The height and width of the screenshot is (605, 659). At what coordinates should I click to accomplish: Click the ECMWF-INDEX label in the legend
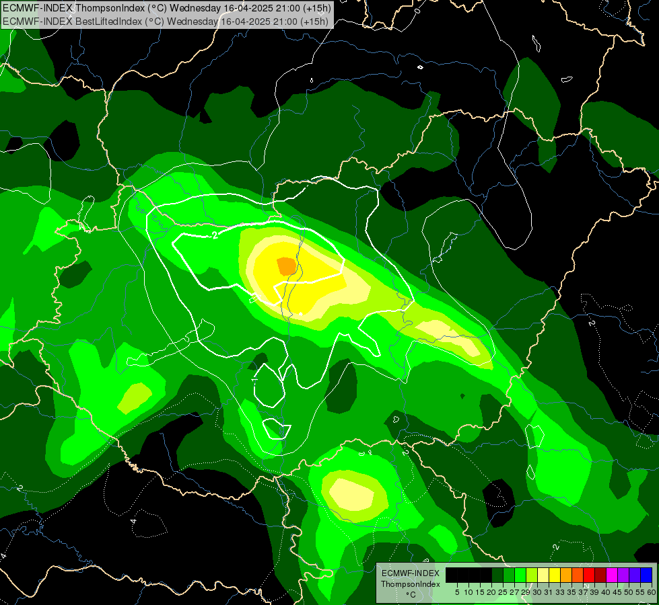pos(411,573)
